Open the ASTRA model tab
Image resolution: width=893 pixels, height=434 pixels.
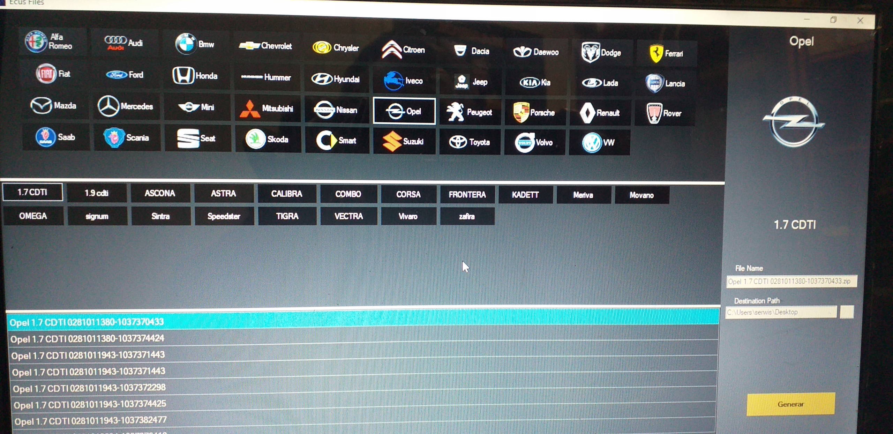(224, 194)
